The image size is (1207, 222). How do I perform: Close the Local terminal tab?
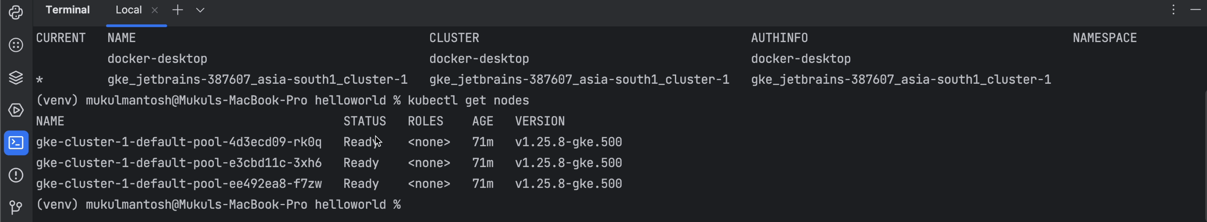click(155, 10)
